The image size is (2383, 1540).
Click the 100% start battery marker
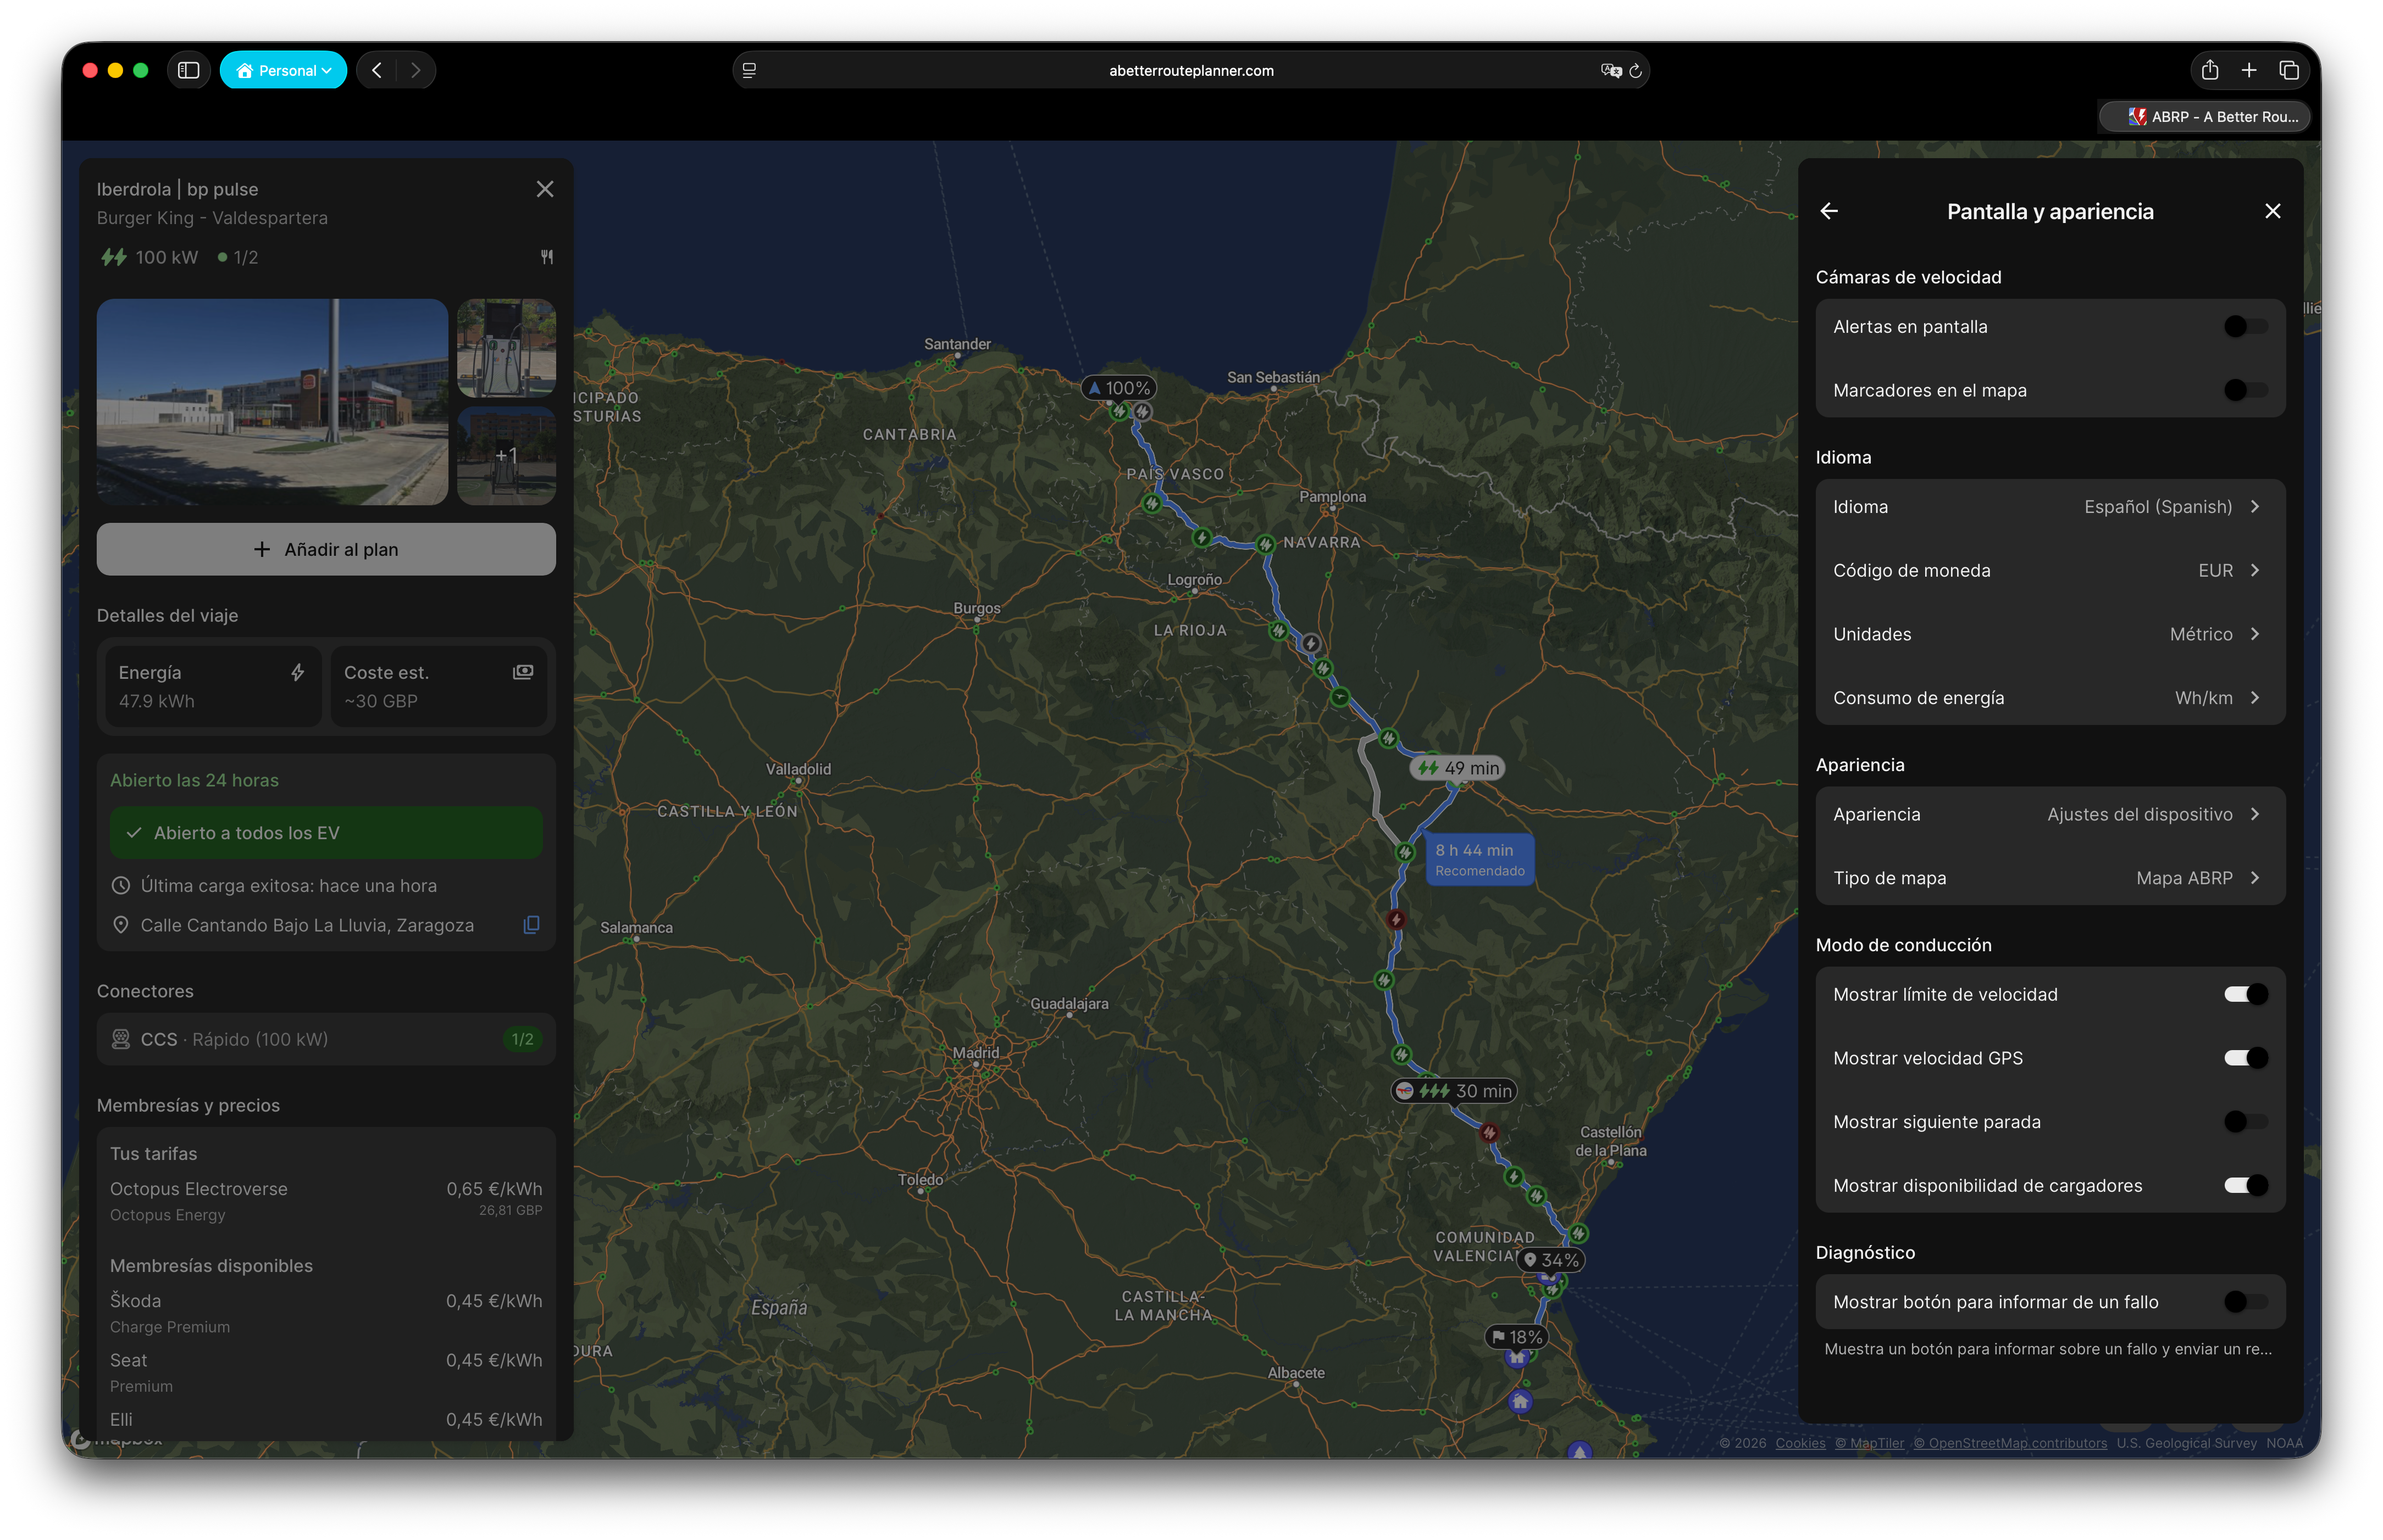pos(1118,388)
